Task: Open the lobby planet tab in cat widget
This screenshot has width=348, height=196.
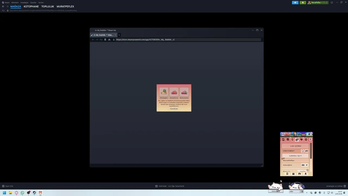Action: [x=297, y=139]
